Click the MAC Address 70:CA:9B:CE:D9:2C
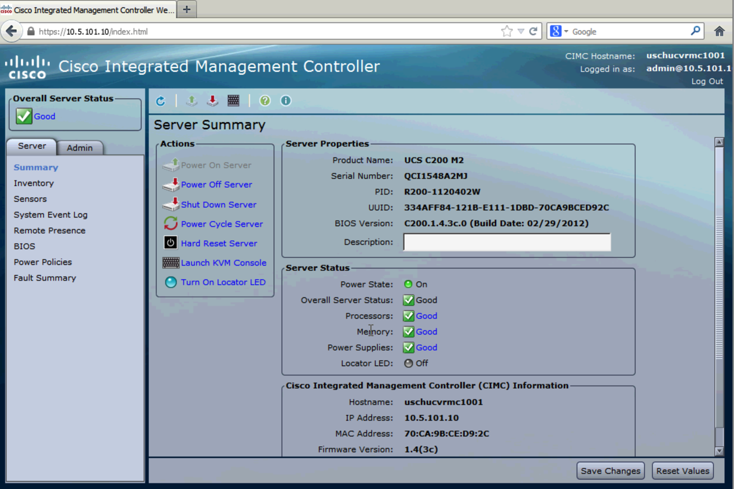Viewport: 734px width, 489px height. (x=447, y=433)
